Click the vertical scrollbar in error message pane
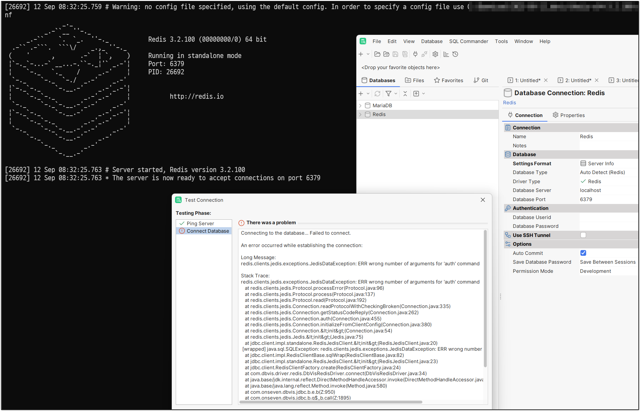640x411 pixels. [485, 298]
